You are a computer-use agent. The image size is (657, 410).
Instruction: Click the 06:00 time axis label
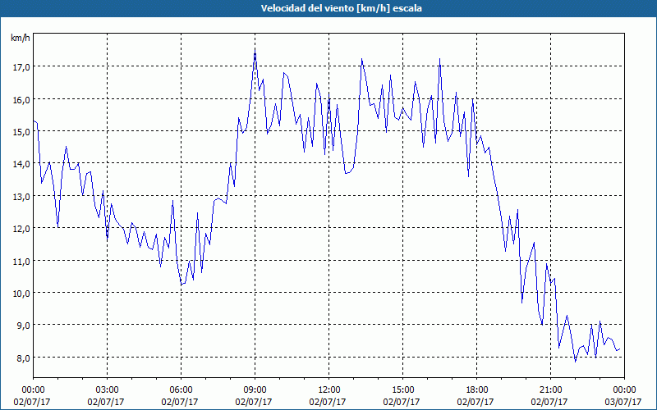pyautogui.click(x=181, y=390)
